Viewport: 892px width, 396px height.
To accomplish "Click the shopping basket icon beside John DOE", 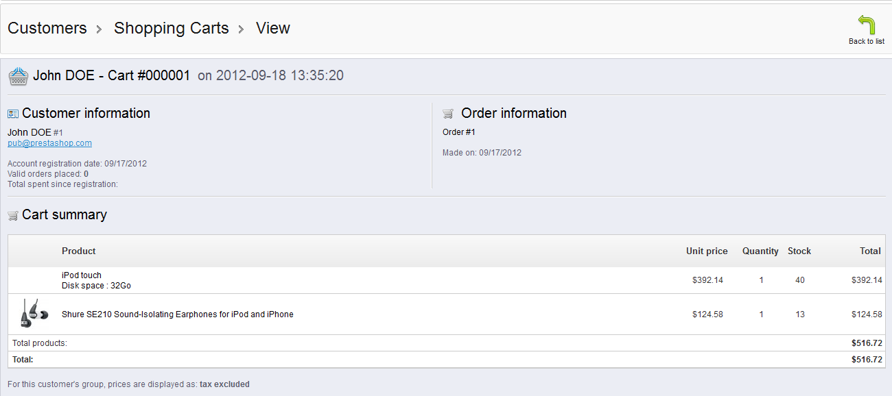I will (19, 76).
